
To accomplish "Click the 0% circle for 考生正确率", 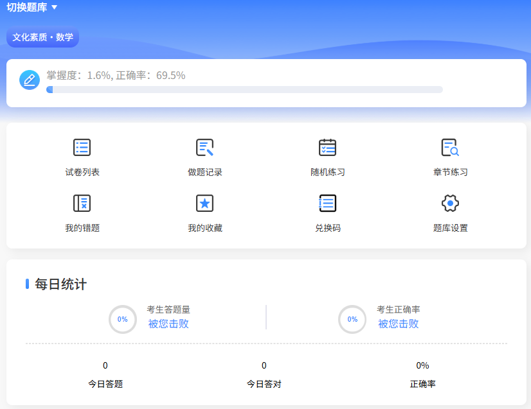I will 352,319.
